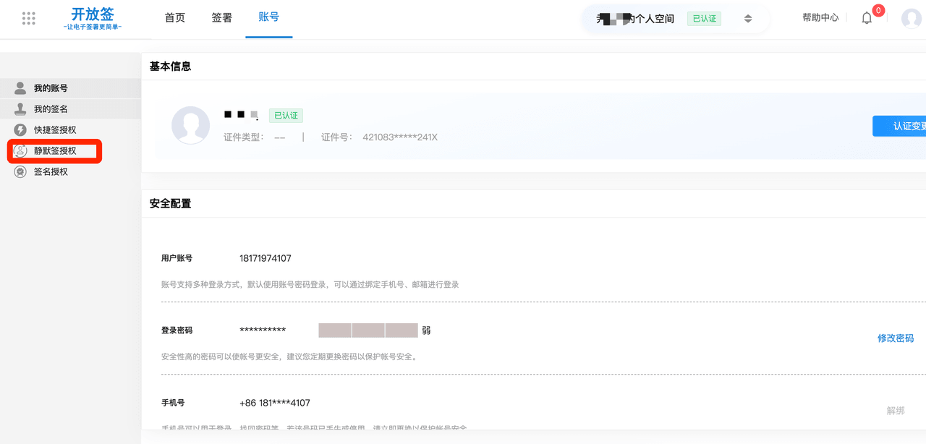Open 静默签授权 in sidebar

70,151
